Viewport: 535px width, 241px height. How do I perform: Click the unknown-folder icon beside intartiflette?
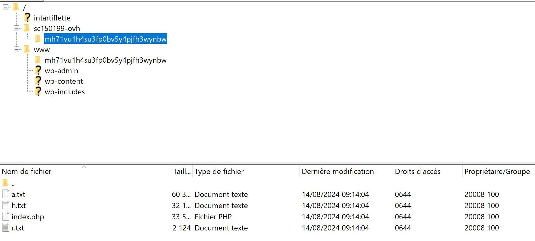(27, 18)
